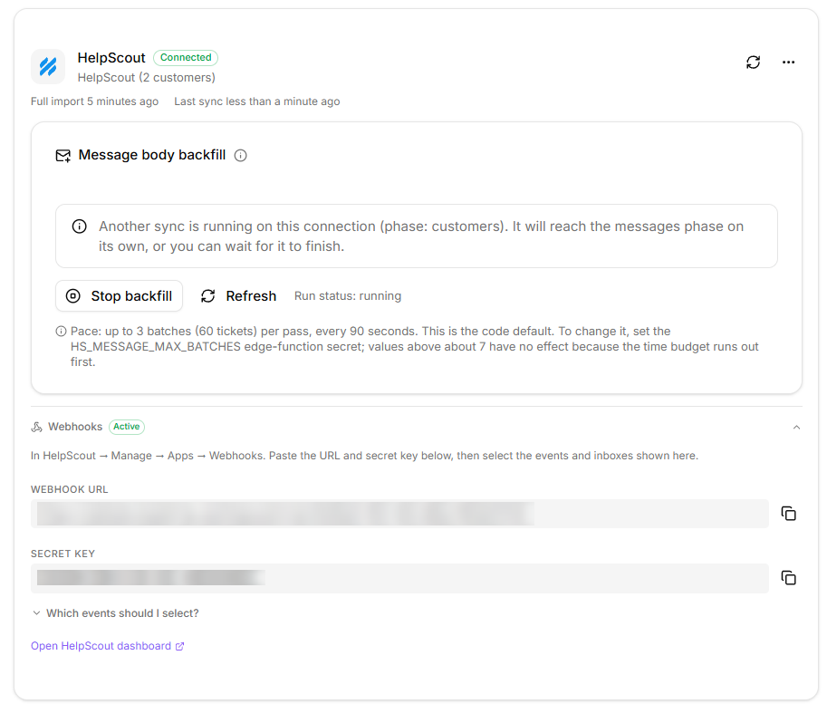Copy the Webhook URL
Image resolution: width=827 pixels, height=713 pixels.
(788, 514)
